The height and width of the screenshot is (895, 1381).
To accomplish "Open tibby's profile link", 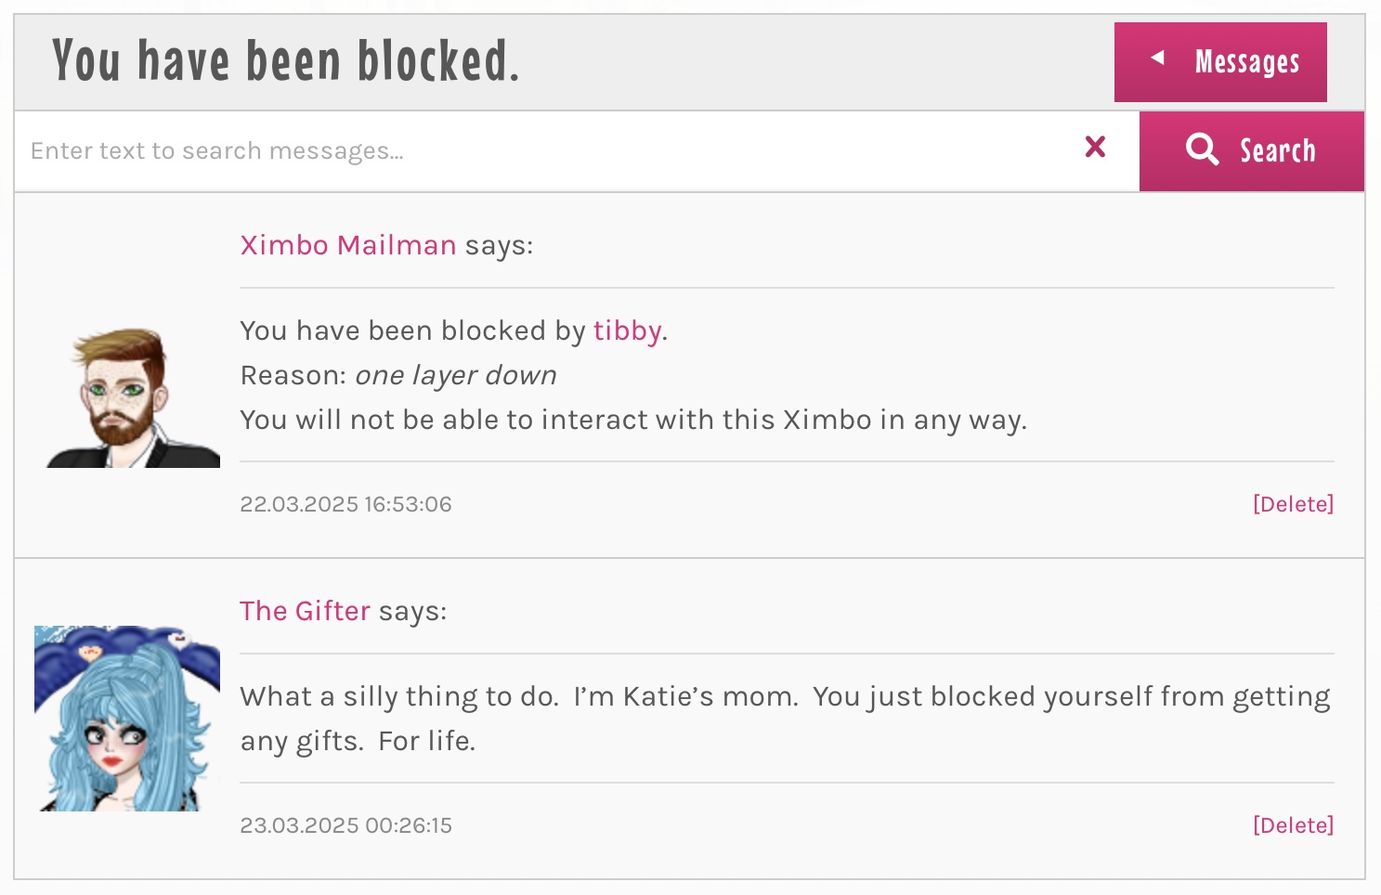I will tap(627, 331).
